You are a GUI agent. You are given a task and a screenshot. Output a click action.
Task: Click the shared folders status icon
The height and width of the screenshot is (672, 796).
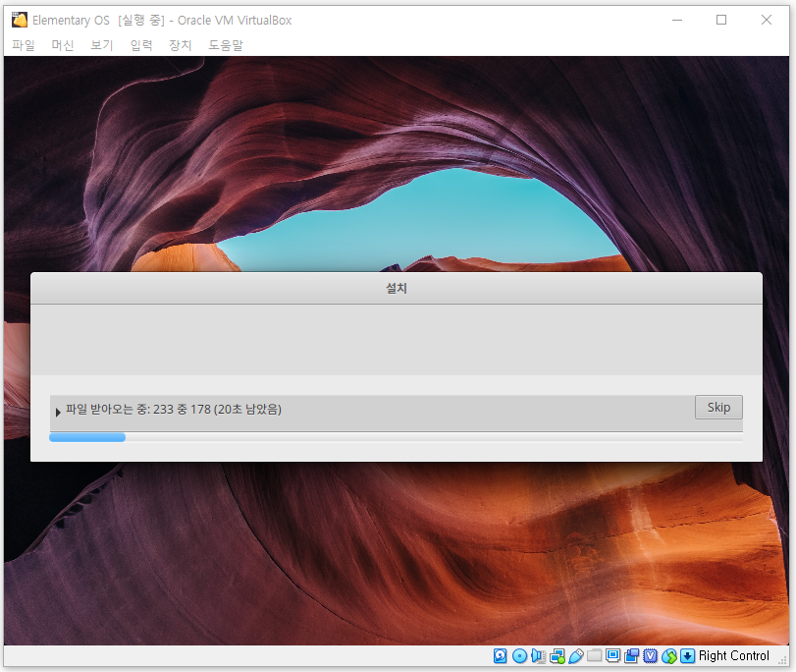(x=594, y=655)
